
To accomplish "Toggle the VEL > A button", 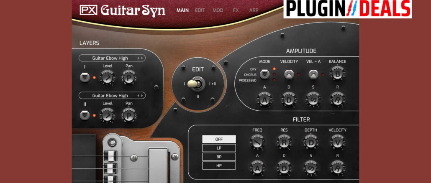I will tap(313, 74).
